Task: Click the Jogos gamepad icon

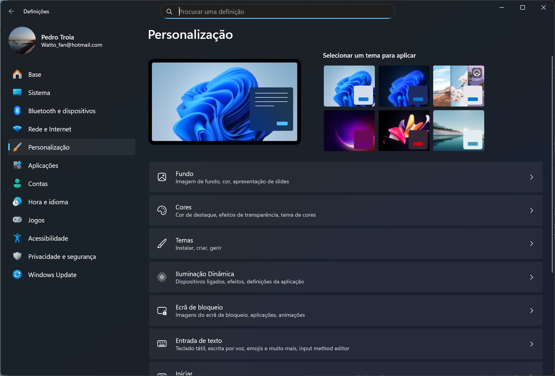Action: 17,220
